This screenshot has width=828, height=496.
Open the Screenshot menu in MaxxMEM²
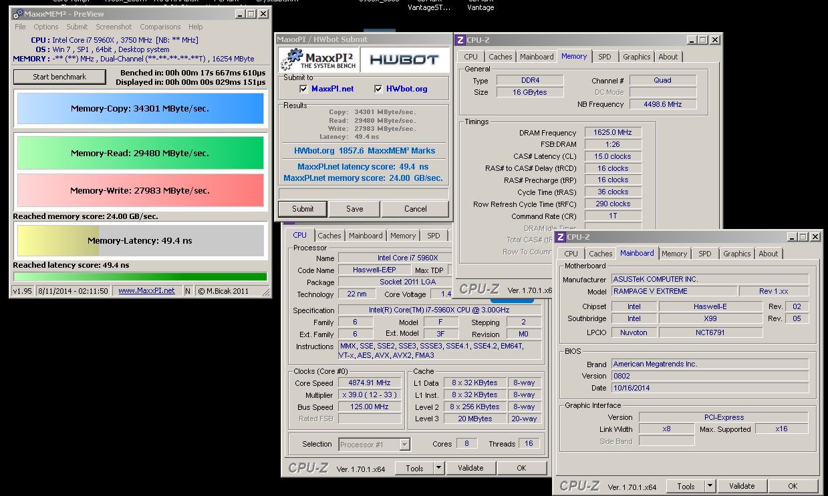pyautogui.click(x=114, y=27)
